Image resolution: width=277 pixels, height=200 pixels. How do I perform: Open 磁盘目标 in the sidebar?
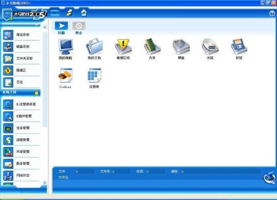[21, 46]
